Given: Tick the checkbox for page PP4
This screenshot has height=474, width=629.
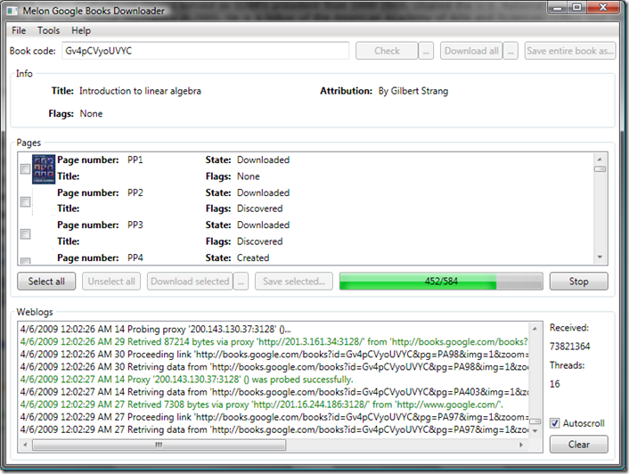Looking at the screenshot, I should point(25,261).
